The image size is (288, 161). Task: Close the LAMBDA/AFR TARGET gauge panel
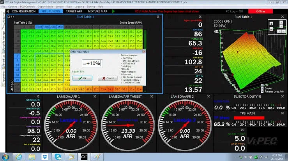pyautogui.click(x=152, y=96)
